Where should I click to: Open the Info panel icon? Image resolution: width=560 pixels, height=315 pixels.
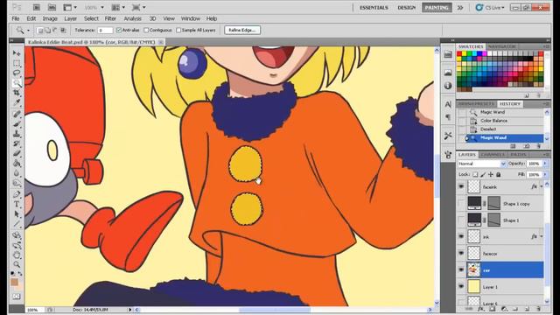click(448, 86)
